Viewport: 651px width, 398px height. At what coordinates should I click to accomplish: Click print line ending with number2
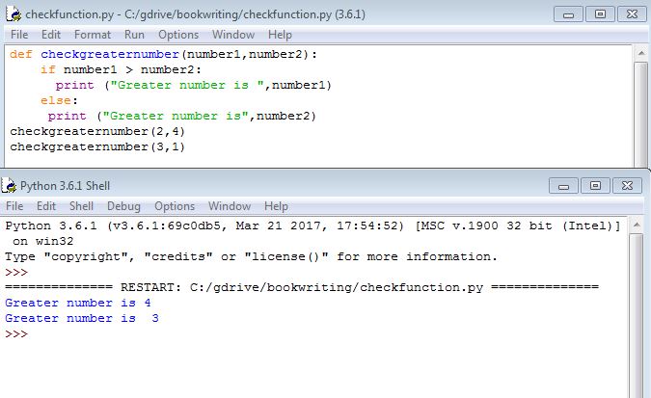click(182, 116)
